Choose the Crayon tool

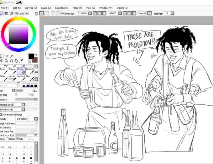[13, 71]
